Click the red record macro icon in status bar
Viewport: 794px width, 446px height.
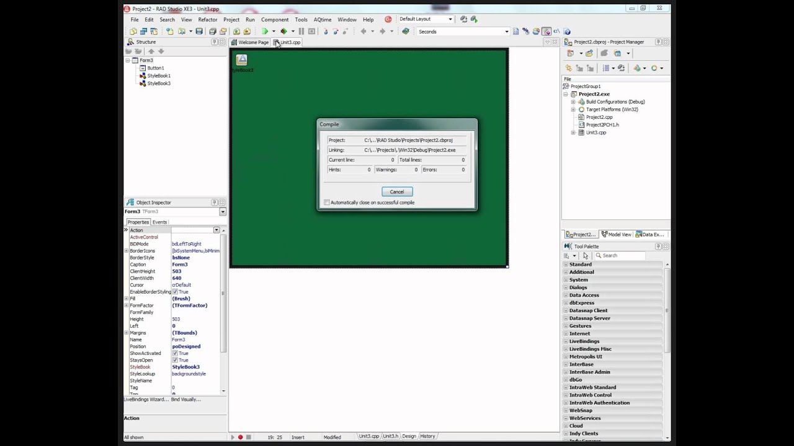click(x=241, y=437)
